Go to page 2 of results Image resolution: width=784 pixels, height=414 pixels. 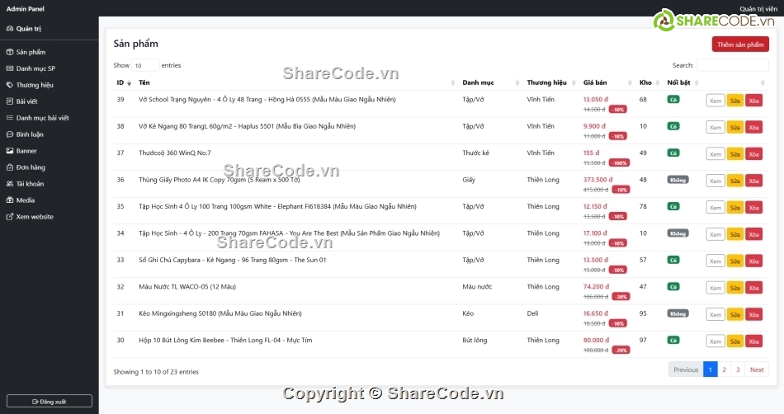[x=724, y=369]
